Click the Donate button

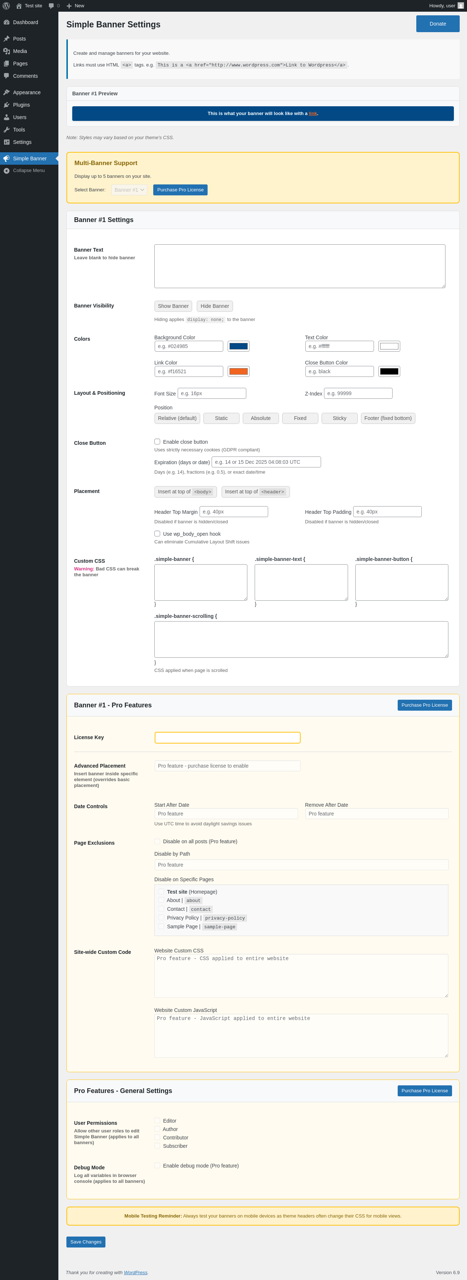(438, 24)
